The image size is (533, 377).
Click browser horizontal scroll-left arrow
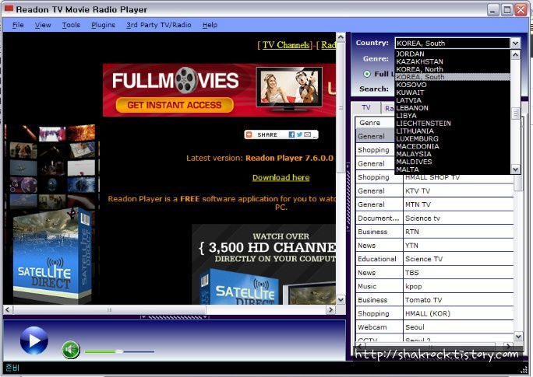(x=8, y=309)
